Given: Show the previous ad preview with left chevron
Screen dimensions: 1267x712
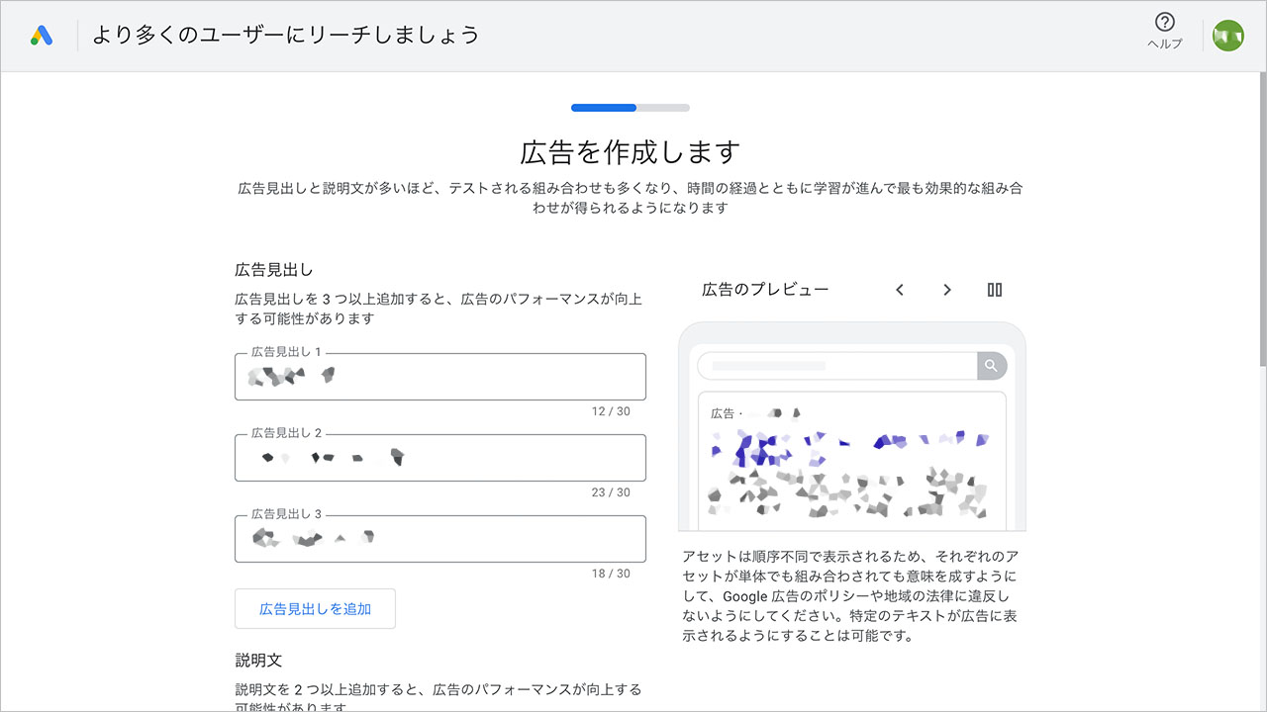Looking at the screenshot, I should 899,289.
